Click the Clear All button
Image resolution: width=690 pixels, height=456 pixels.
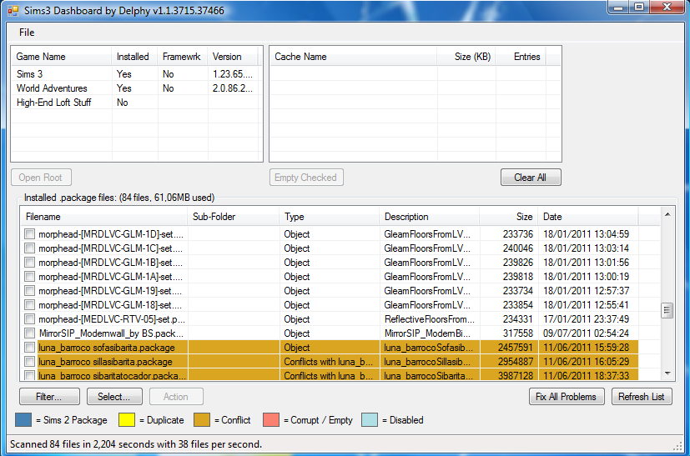[531, 178]
